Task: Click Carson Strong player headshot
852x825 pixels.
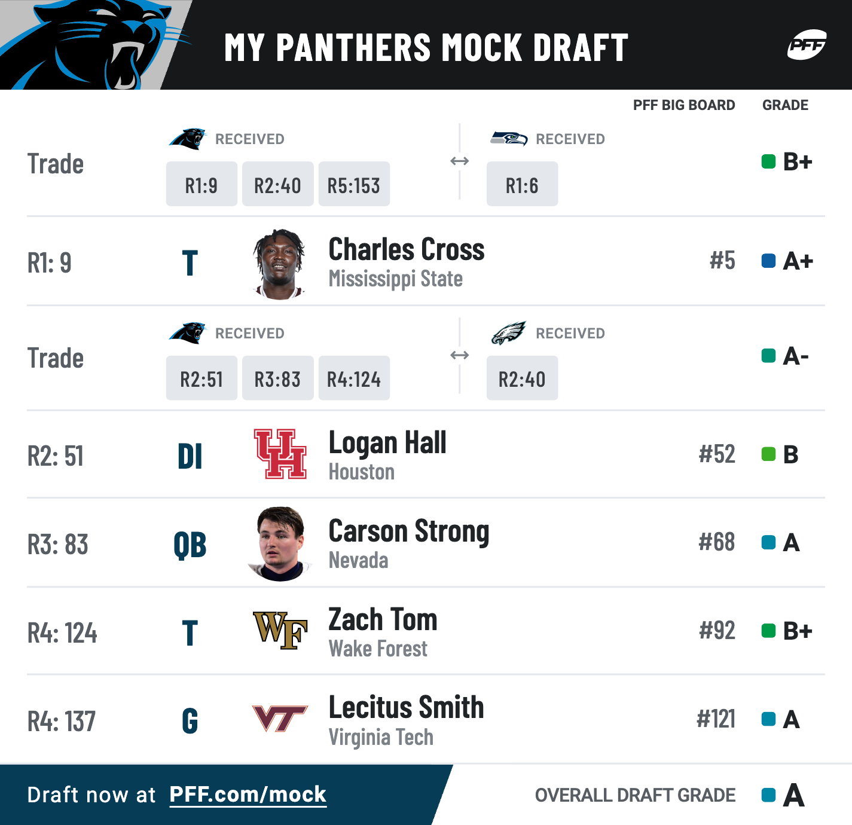Action: click(280, 543)
